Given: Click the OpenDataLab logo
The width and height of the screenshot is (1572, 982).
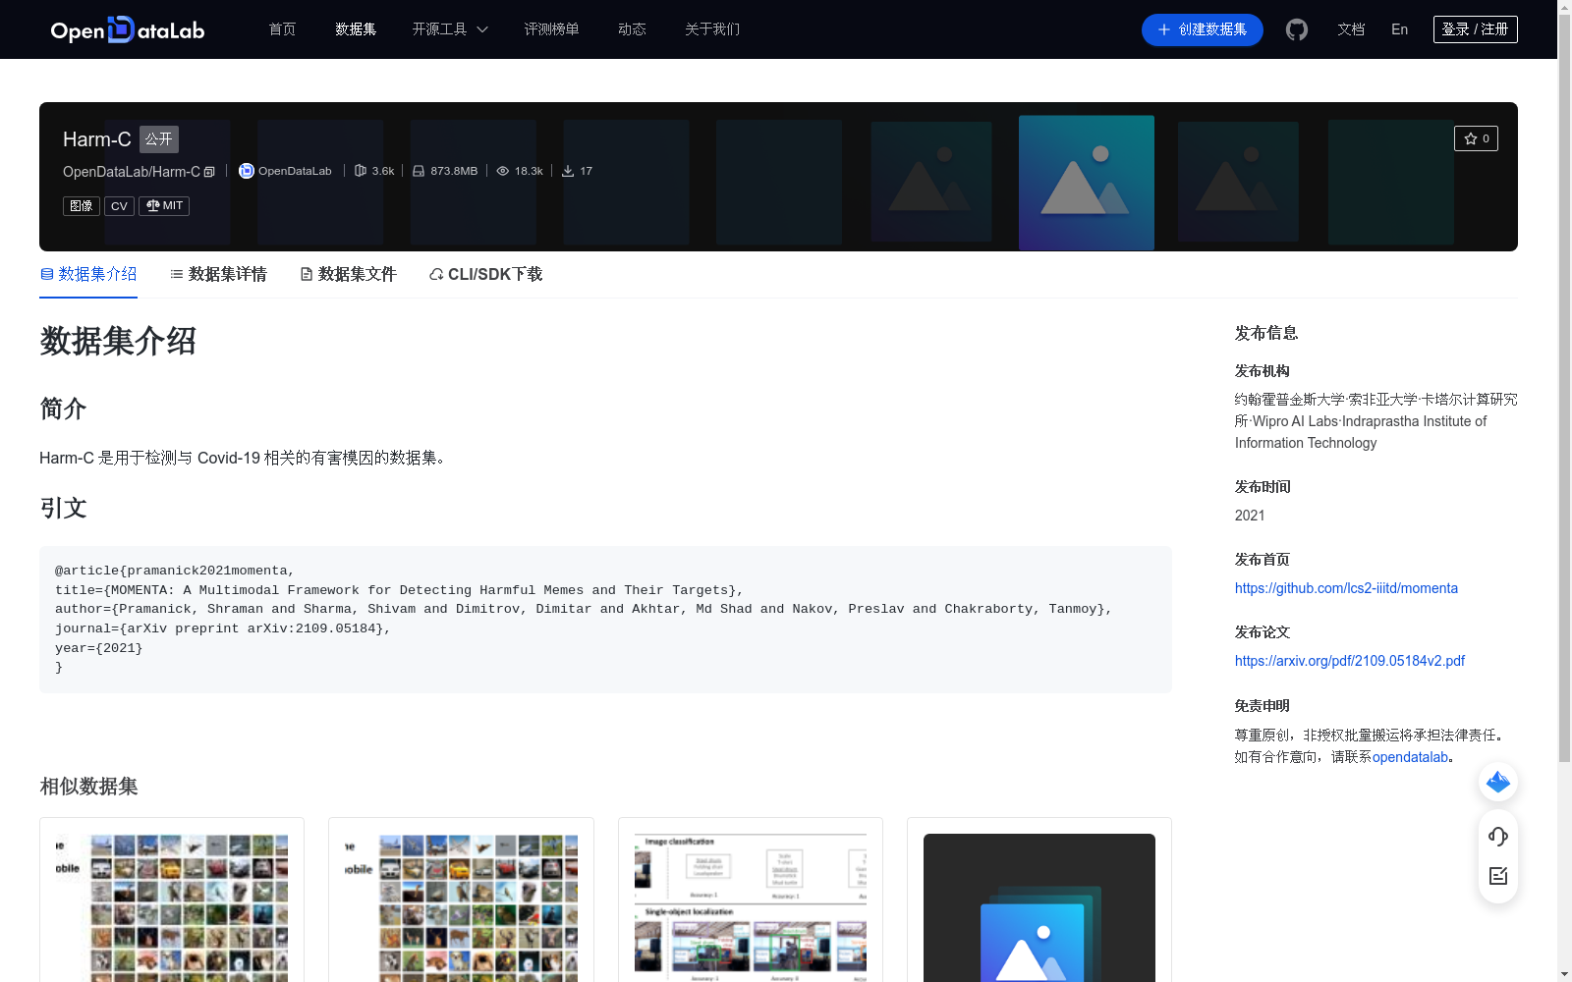Looking at the screenshot, I should [128, 29].
